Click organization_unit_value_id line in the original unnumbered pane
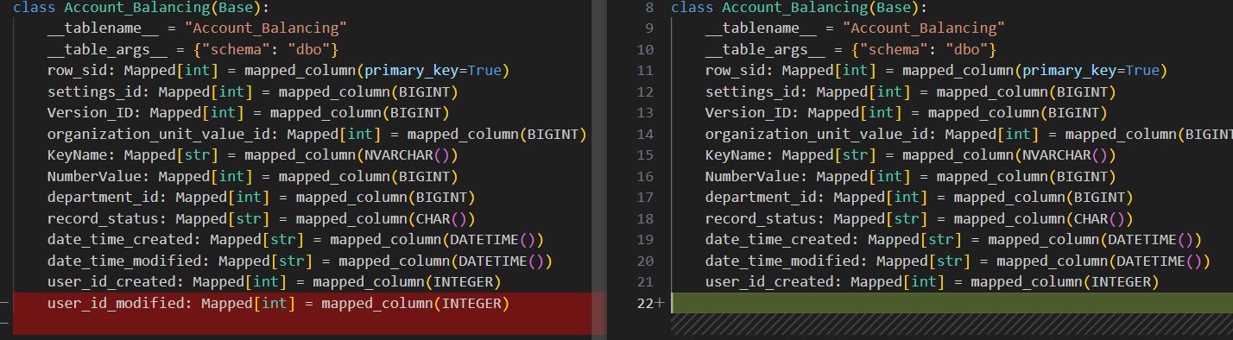The image size is (1233, 340). [317, 134]
